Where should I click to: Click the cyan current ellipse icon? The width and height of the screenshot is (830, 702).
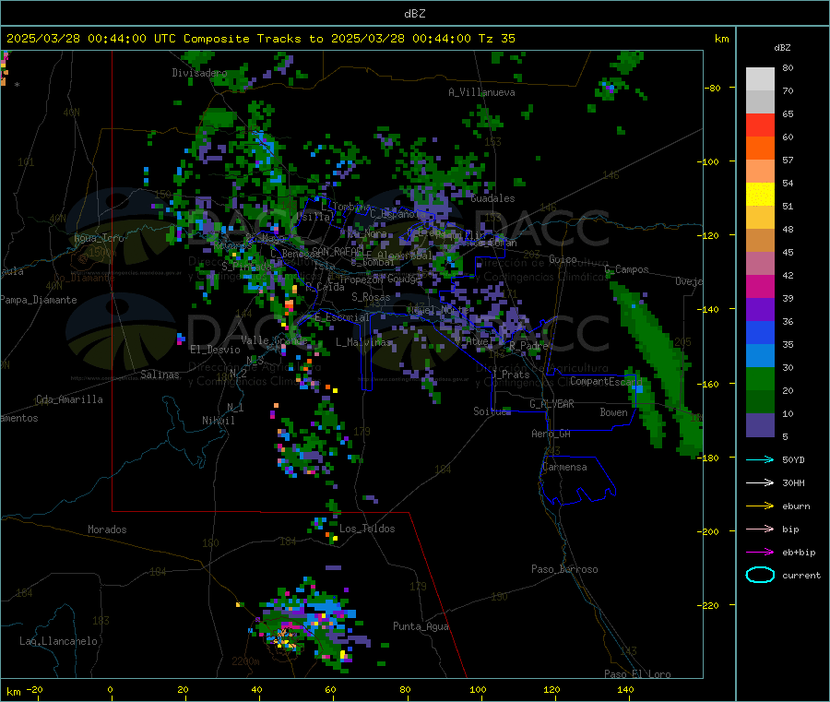[760, 575]
